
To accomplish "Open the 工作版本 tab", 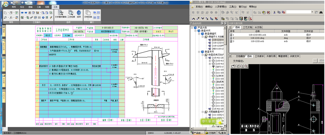I will pos(259,56).
